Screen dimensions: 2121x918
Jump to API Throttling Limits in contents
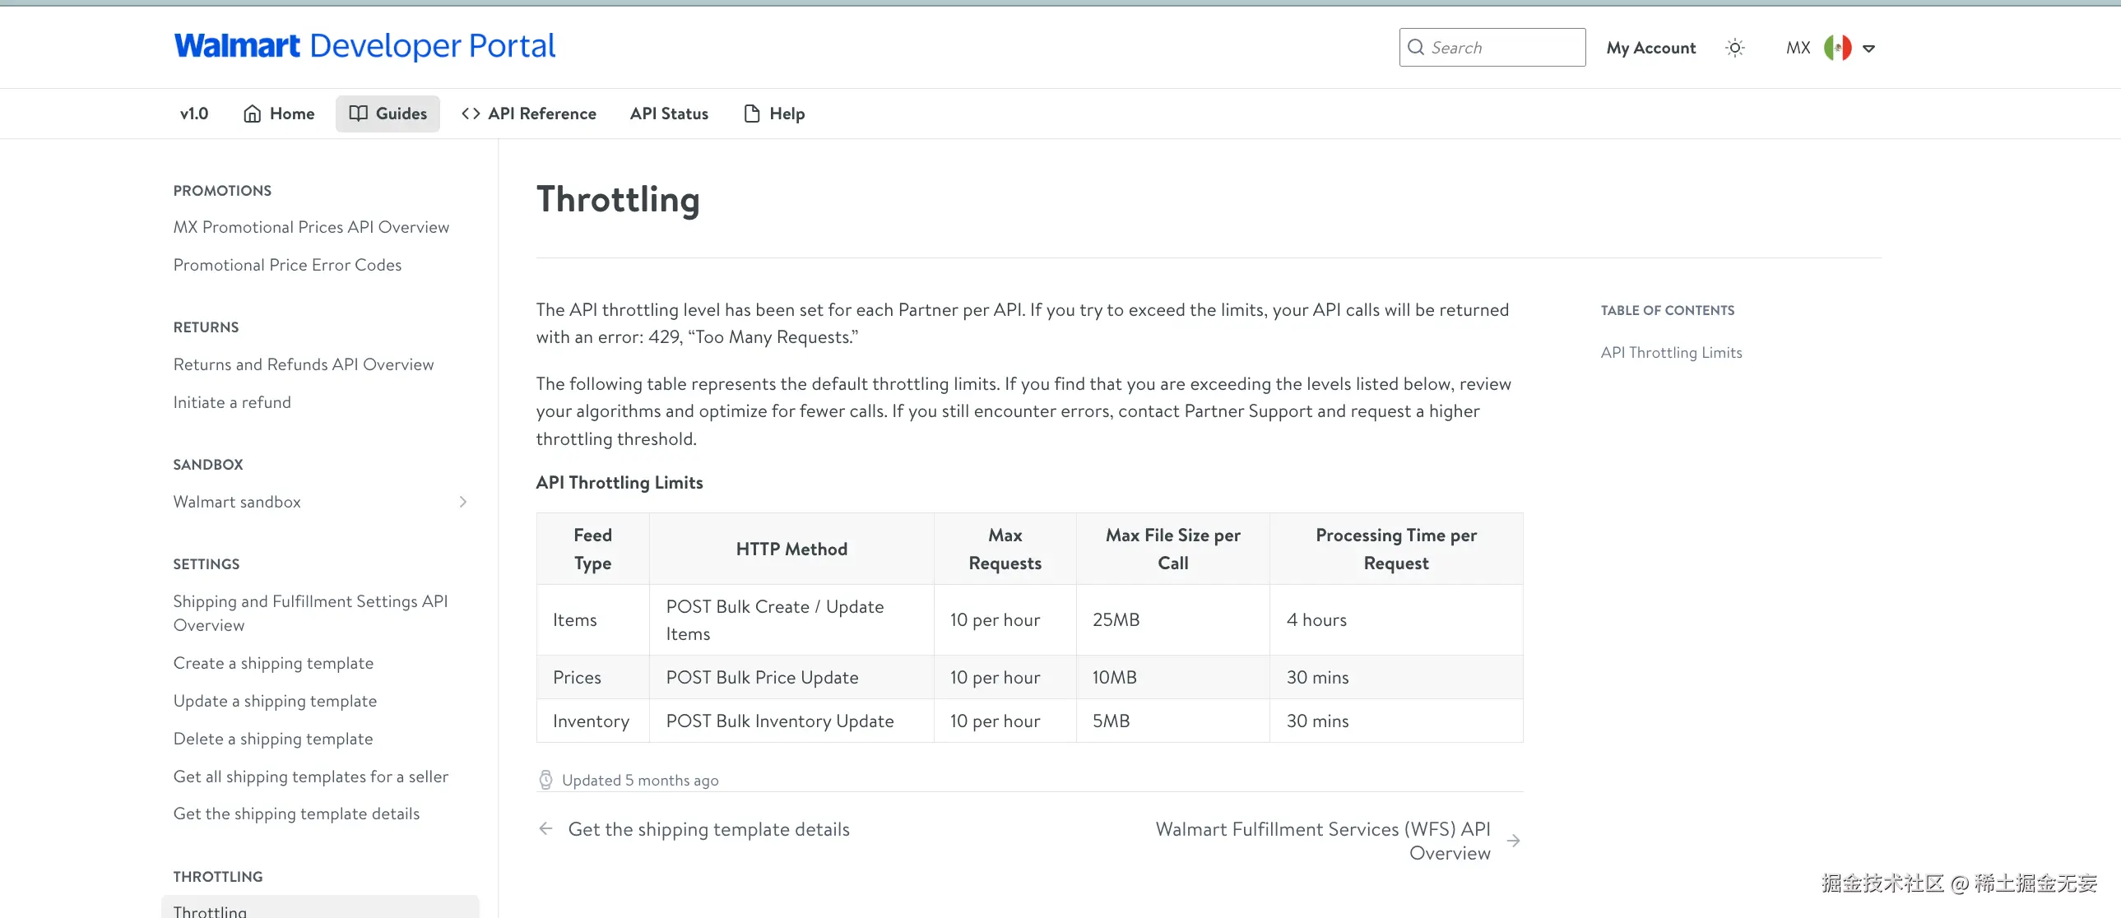(1671, 352)
